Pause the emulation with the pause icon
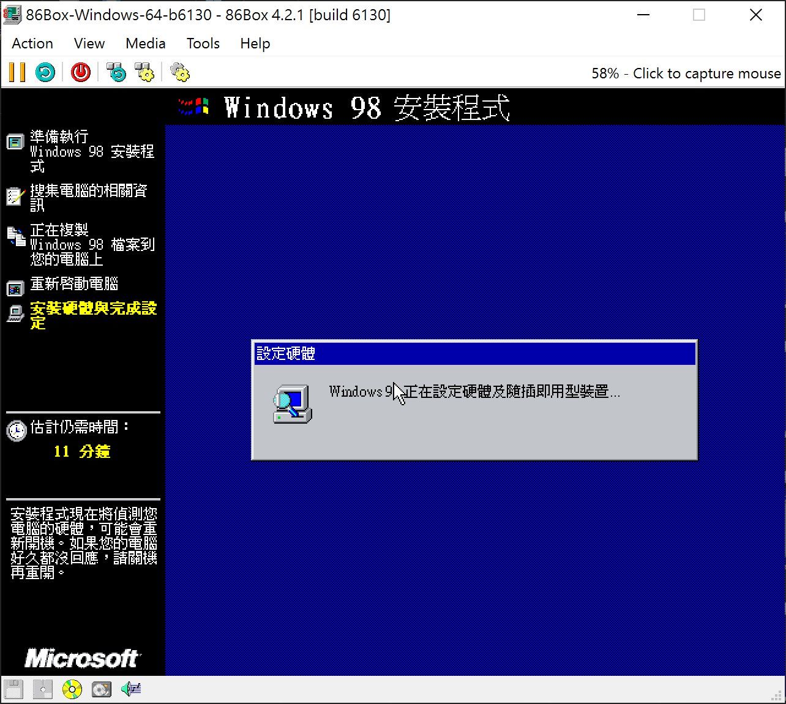The height and width of the screenshot is (704, 786). click(x=17, y=72)
